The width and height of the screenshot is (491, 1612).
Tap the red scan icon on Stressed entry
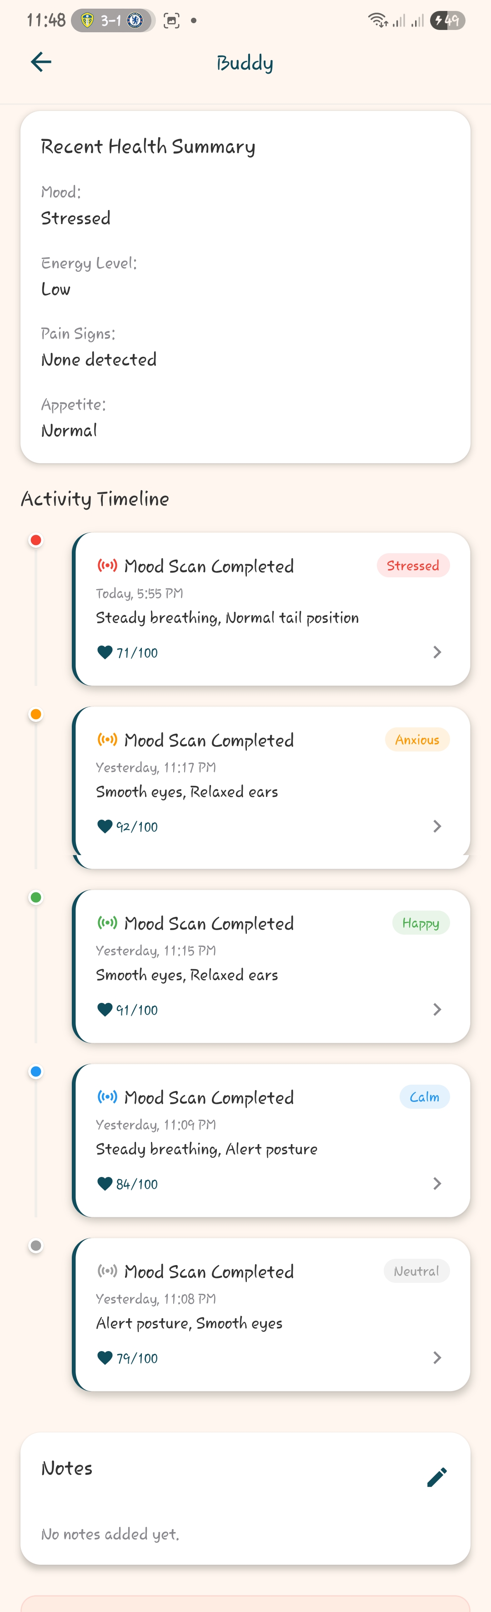pos(107,566)
